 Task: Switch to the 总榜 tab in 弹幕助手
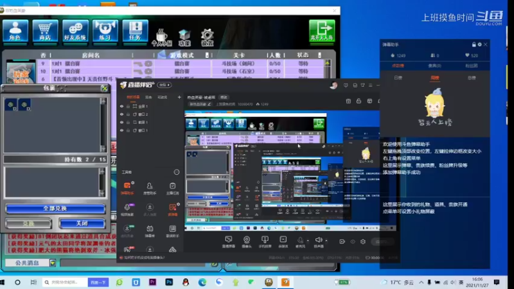(x=472, y=78)
